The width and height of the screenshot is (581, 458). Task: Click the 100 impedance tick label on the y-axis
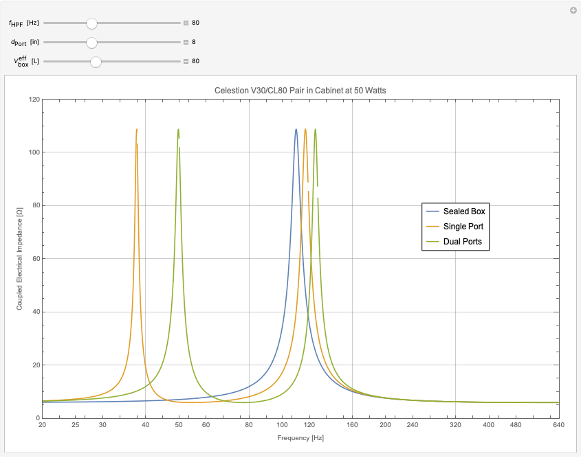point(34,152)
